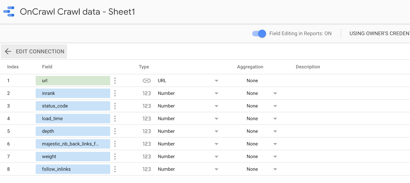Screen dimensions: 410x183
Task: Open the three-dot menu for url field
Action: pyautogui.click(x=115, y=81)
